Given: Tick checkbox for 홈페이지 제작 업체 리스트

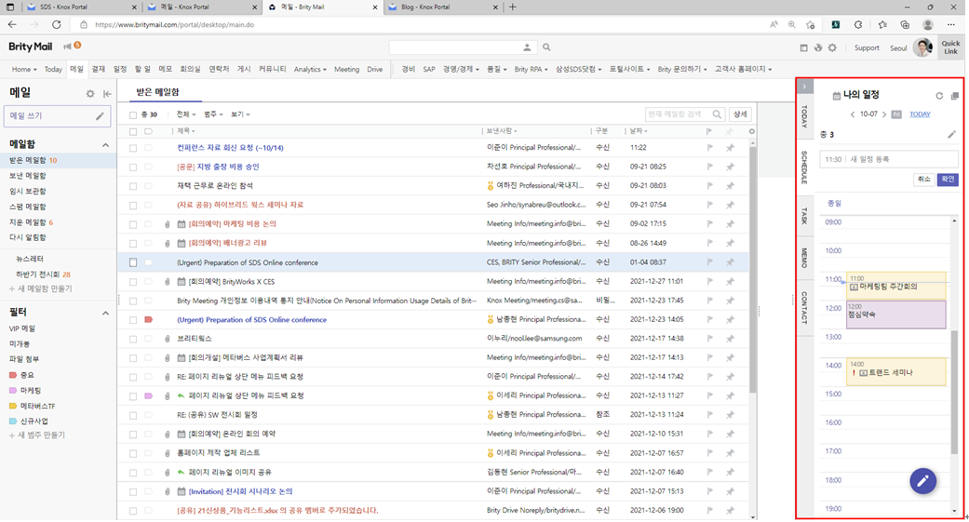Looking at the screenshot, I should coord(133,453).
